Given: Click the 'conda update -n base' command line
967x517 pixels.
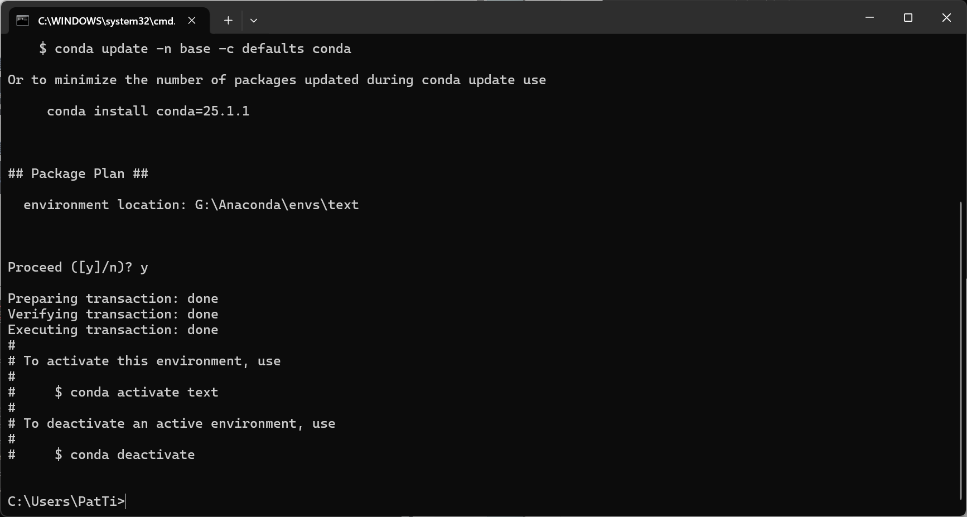Looking at the screenshot, I should coord(195,49).
